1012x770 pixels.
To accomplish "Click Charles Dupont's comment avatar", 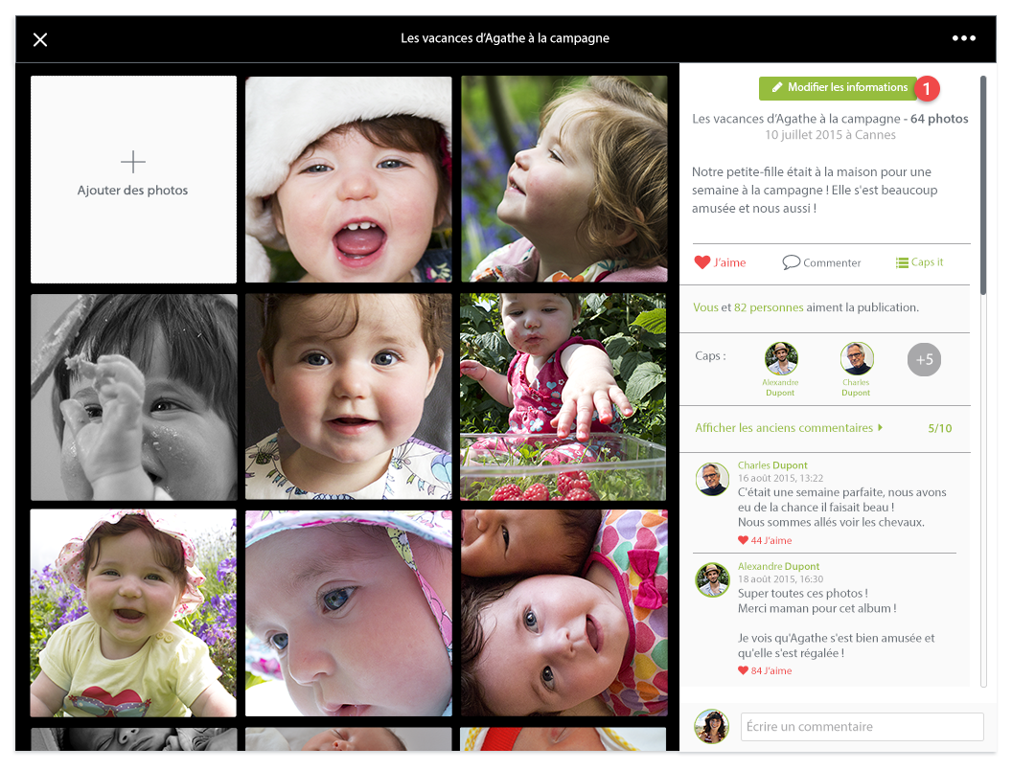I will (712, 479).
